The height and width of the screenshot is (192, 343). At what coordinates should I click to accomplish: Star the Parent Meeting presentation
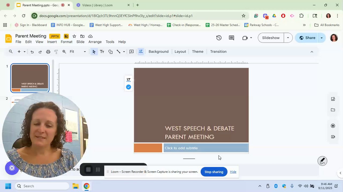coord(74,36)
